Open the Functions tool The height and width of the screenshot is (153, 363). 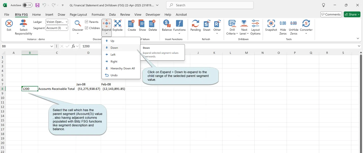click(179, 27)
